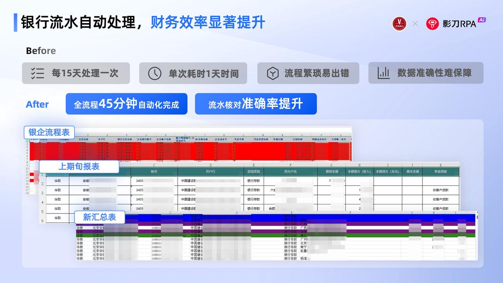Click the scrollbar on the 新汇总表 spreadsheet

(477, 217)
